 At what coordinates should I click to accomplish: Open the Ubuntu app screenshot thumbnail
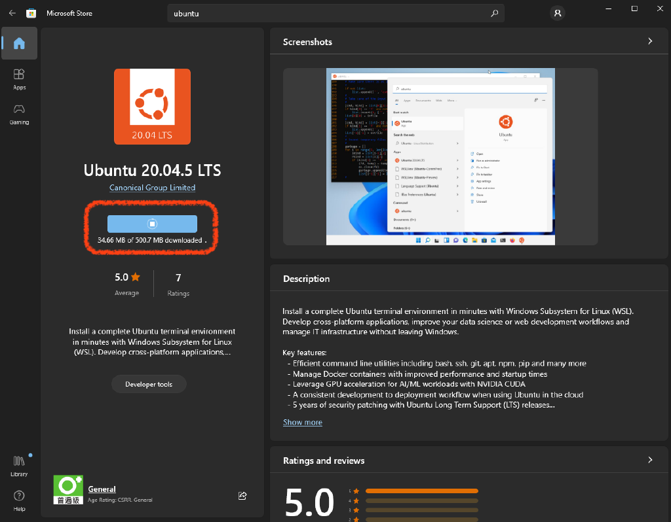441,156
